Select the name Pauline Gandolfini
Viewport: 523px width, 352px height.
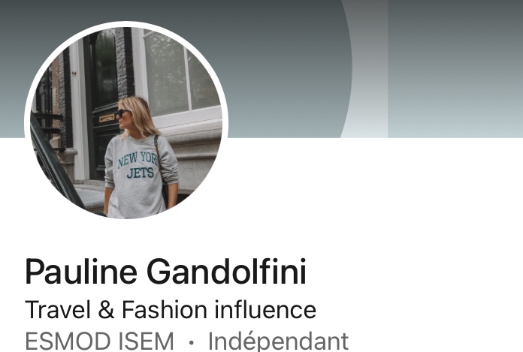(x=165, y=272)
